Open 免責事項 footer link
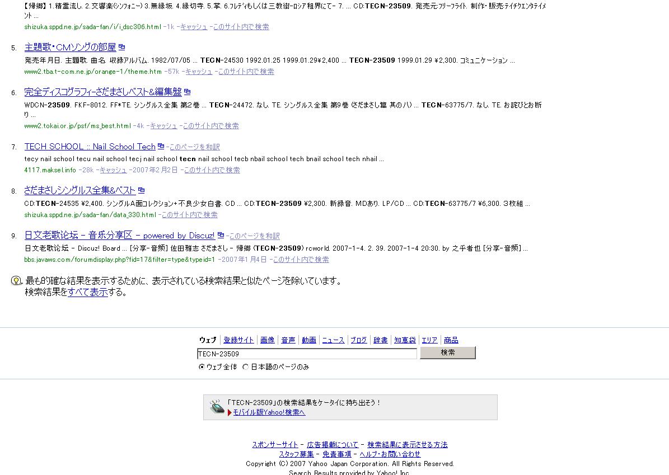The width and height of the screenshot is (669, 475). 336,454
